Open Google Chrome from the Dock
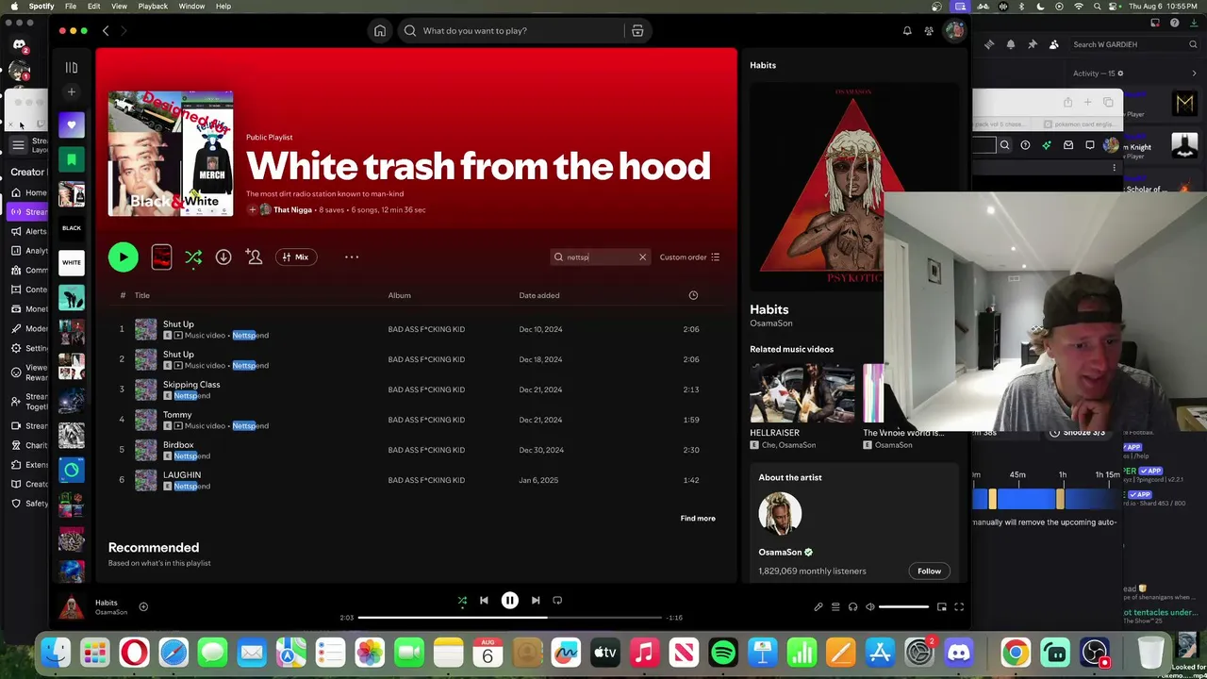 click(1016, 652)
